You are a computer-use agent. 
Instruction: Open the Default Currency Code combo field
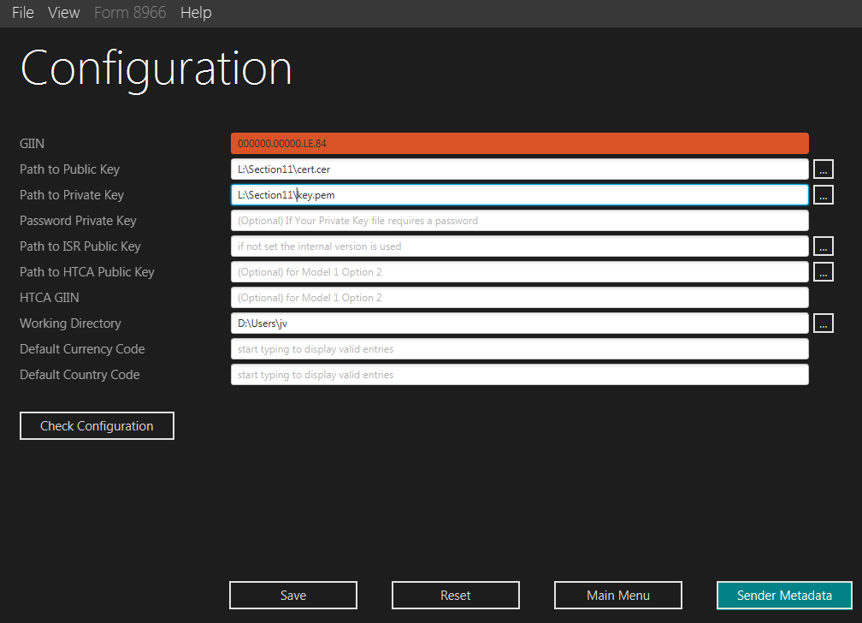coord(520,349)
